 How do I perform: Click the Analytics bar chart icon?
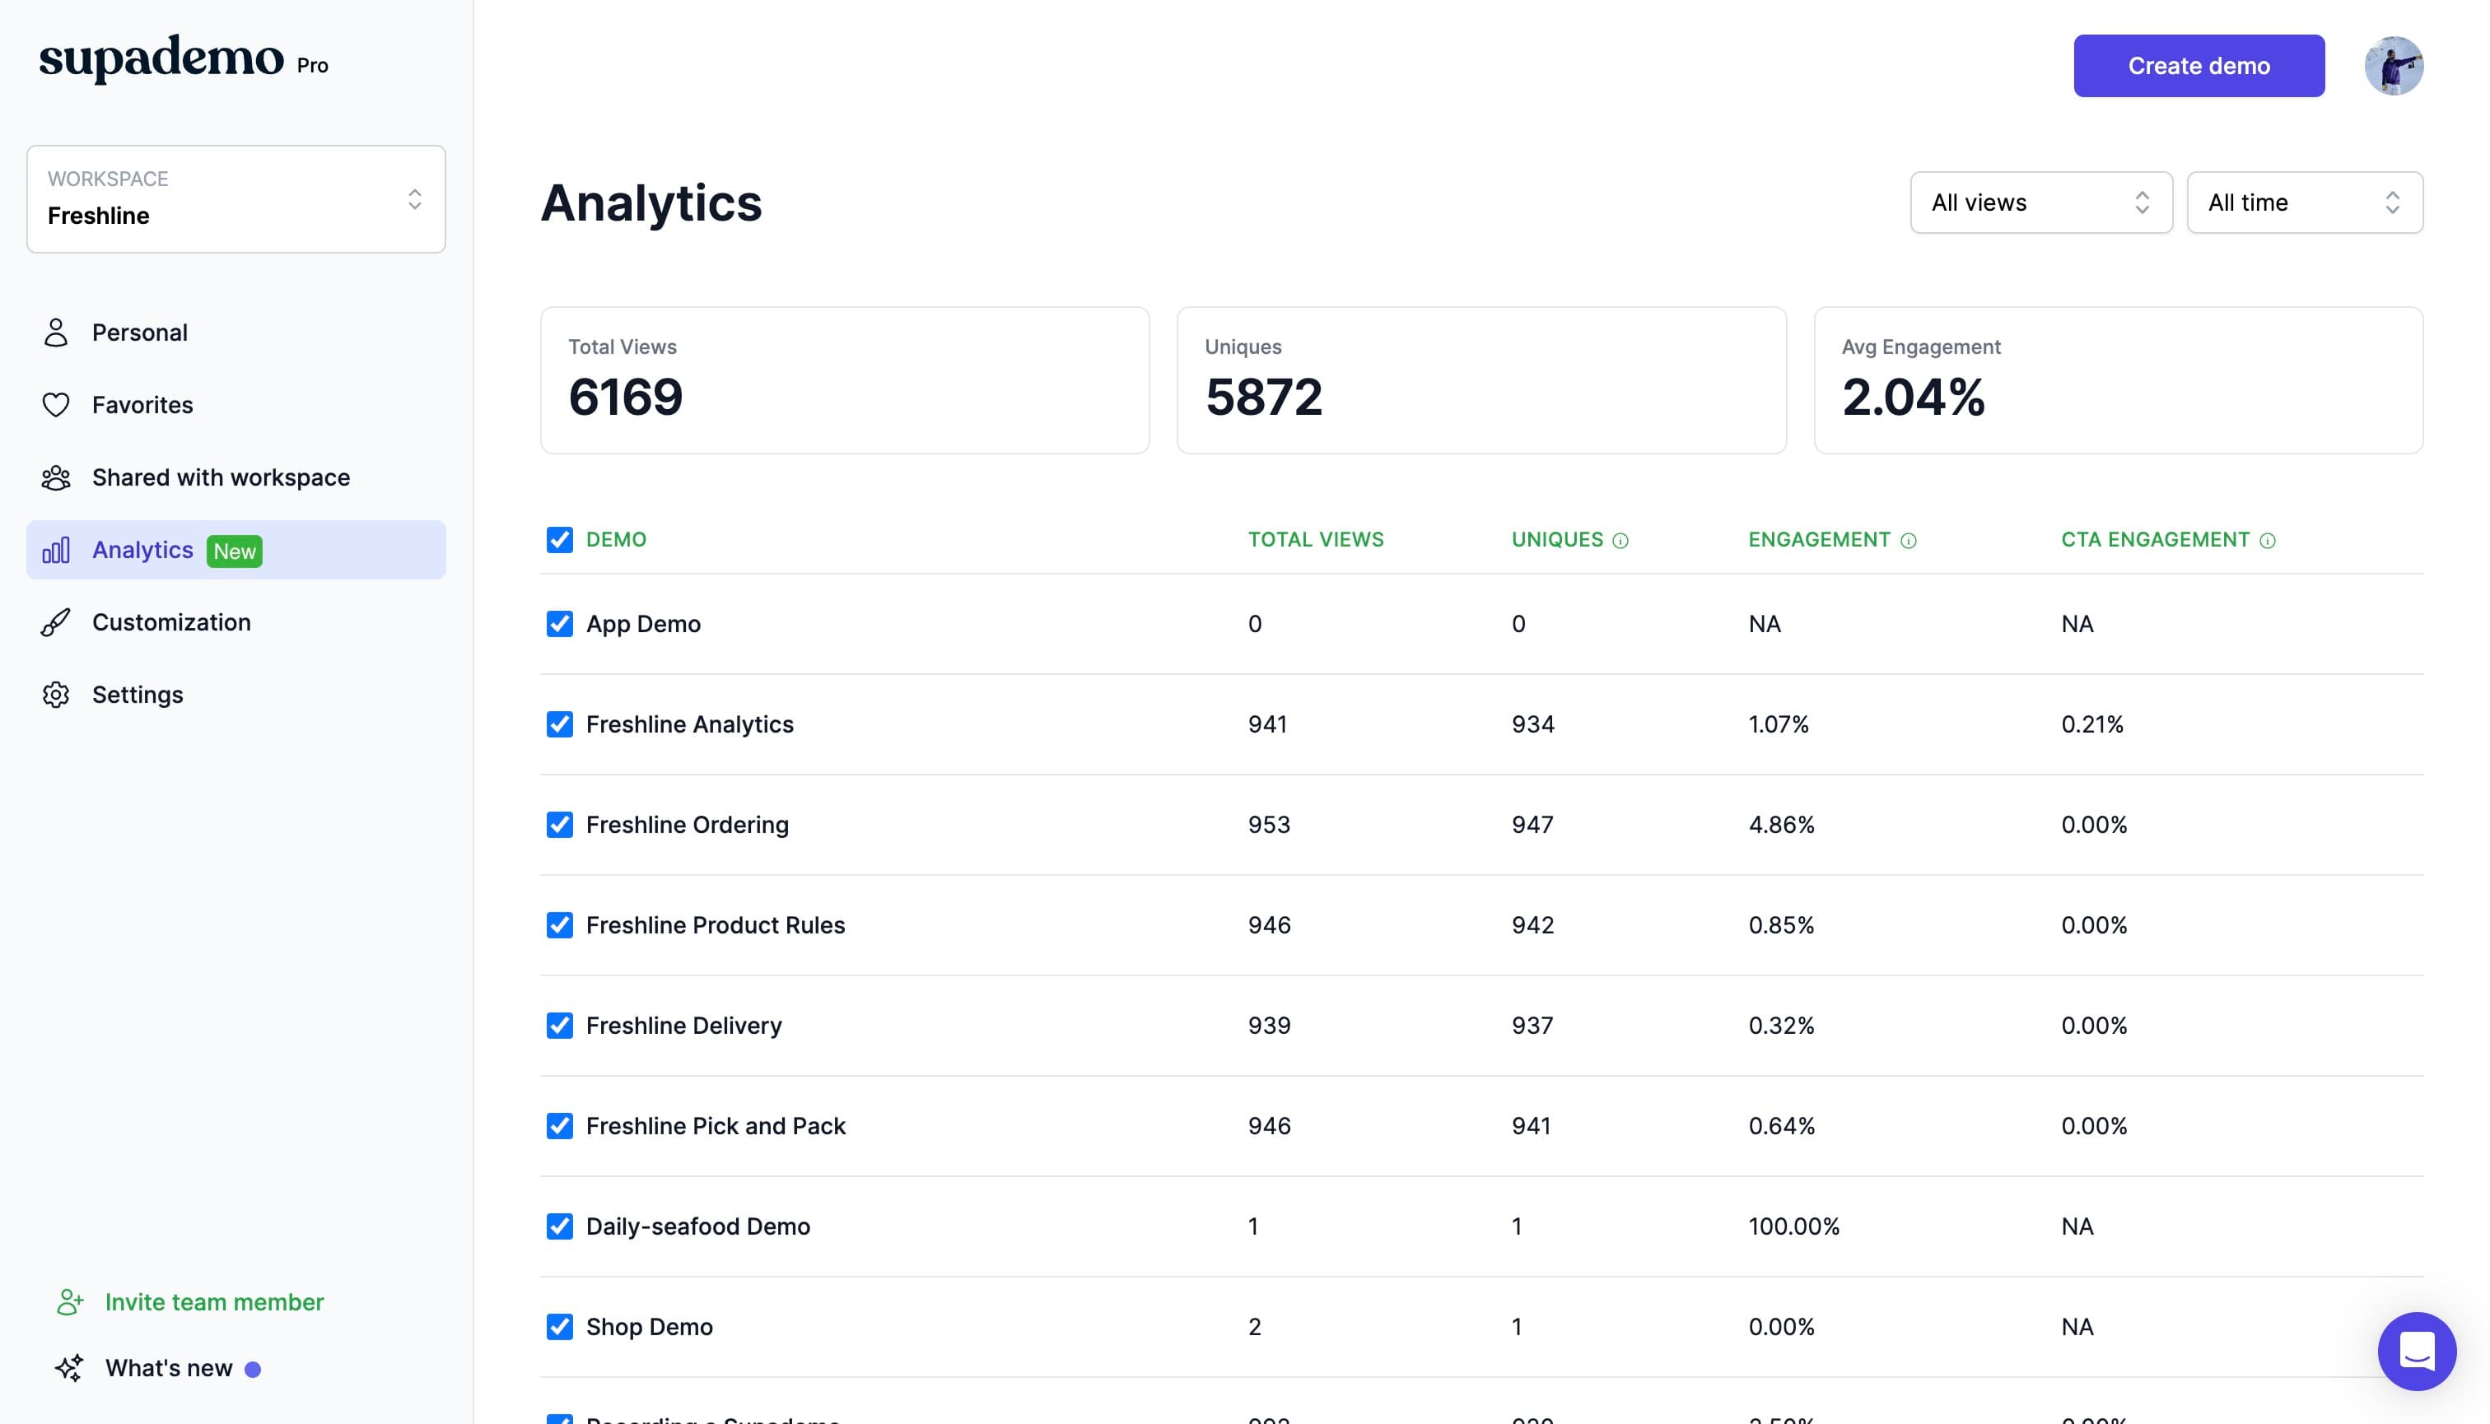(56, 550)
